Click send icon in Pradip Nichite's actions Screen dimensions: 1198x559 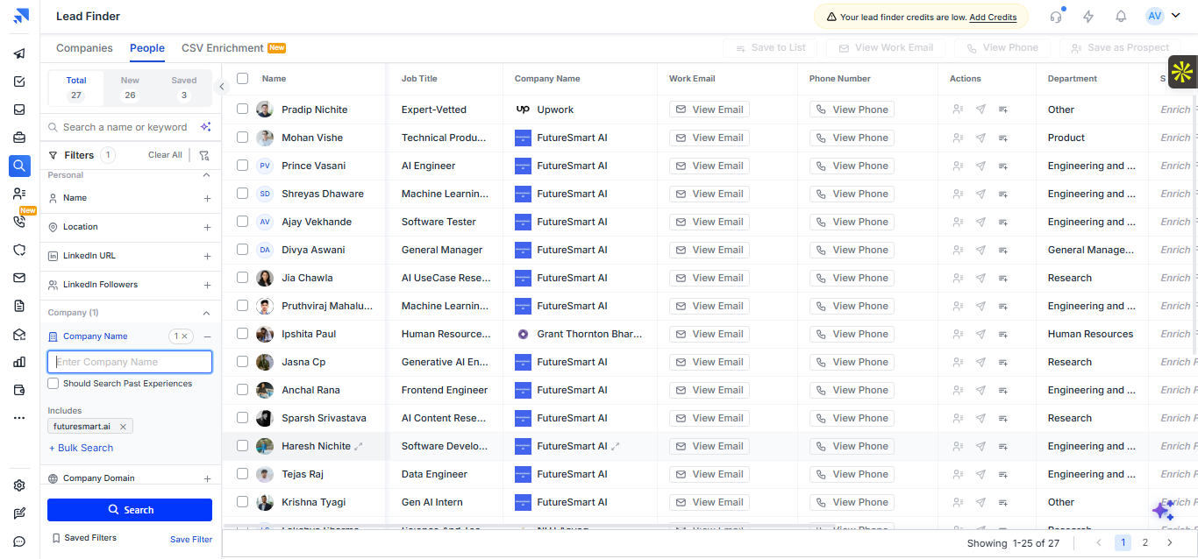pos(981,110)
